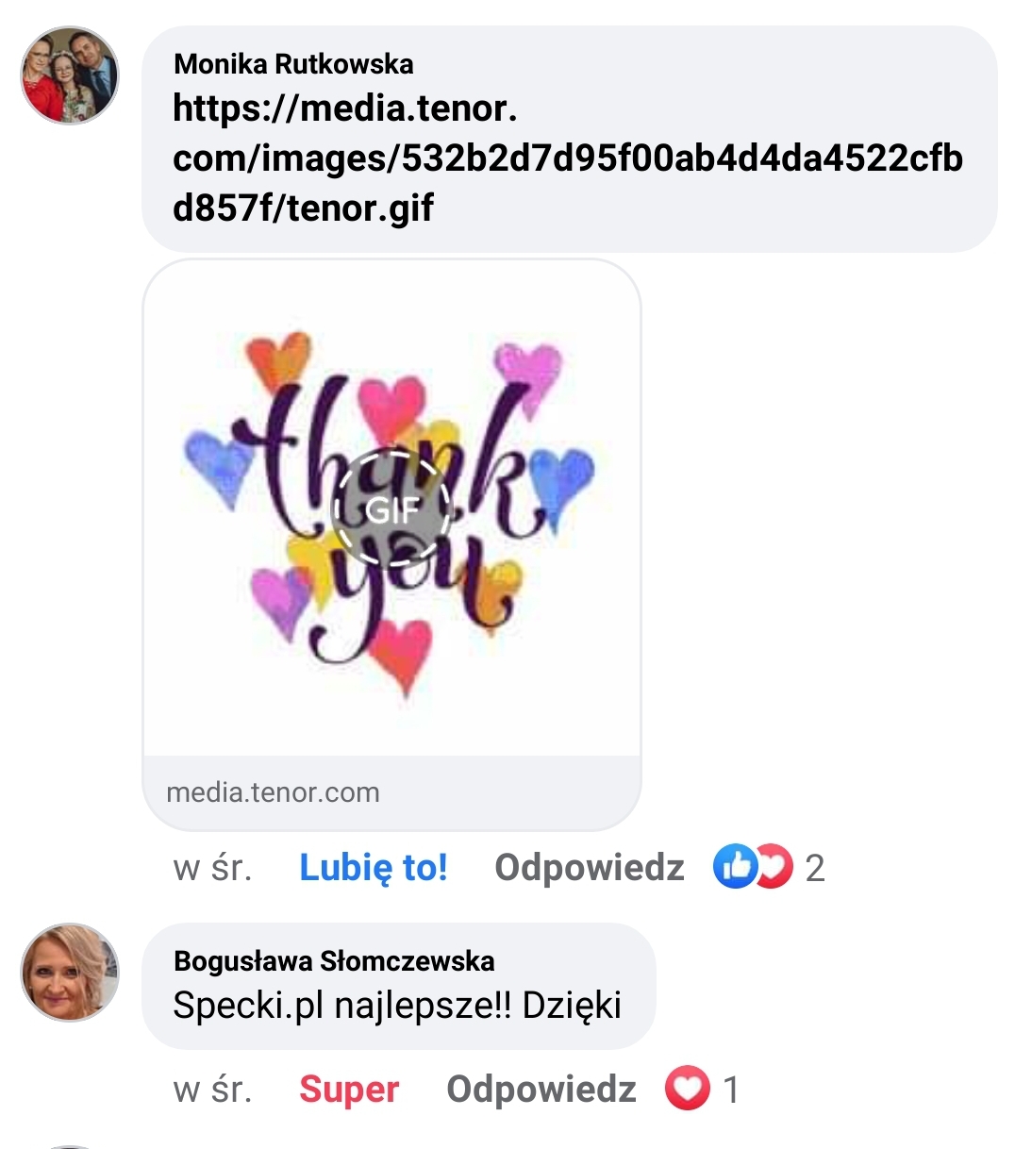The image size is (1015, 1149).
Task: Click the heart reaction on Bogusława's comment
Action: 688,1089
